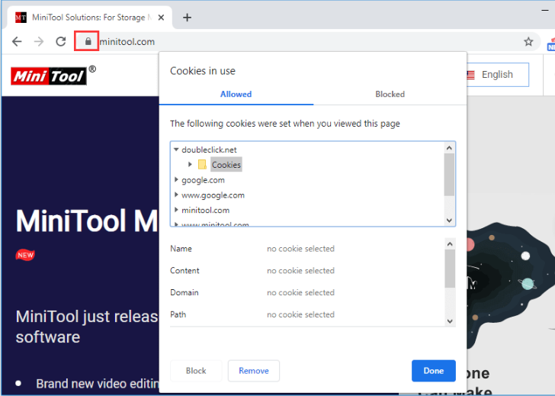The width and height of the screenshot is (555, 396).
Task: Select the MiniTool Solutions browser tab
Action: click(88, 18)
